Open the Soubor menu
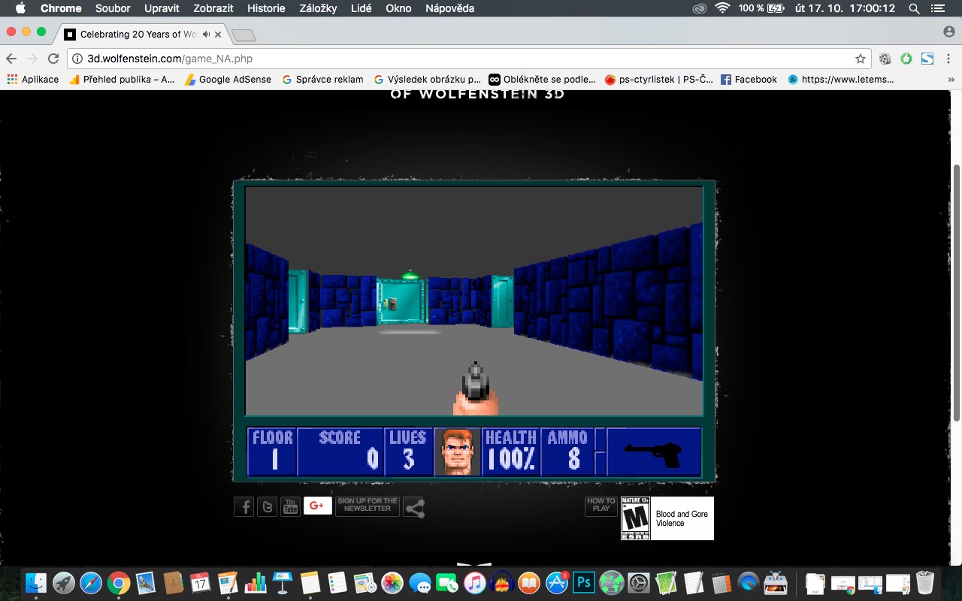This screenshot has width=962, height=601. click(x=113, y=8)
